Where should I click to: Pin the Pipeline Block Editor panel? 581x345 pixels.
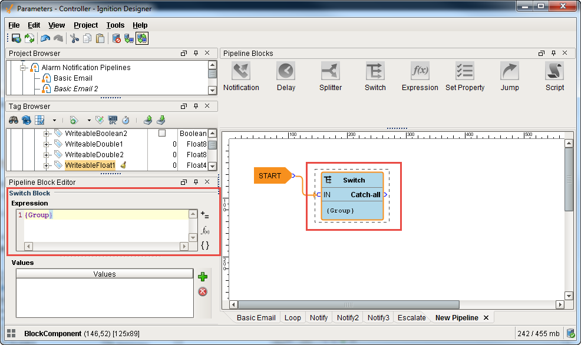click(195, 183)
